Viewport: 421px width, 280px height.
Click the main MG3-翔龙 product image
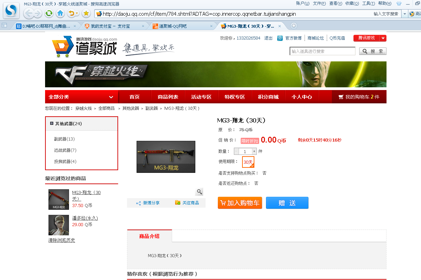(166, 157)
